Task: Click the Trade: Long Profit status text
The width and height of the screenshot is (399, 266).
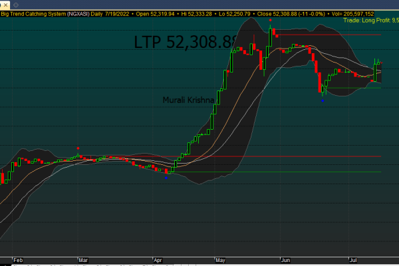Action: [x=370, y=21]
